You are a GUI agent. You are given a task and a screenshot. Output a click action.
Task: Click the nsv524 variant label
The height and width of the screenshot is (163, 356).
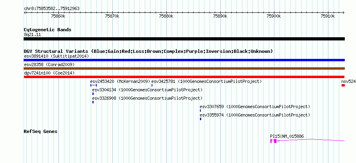pyautogui.click(x=348, y=81)
